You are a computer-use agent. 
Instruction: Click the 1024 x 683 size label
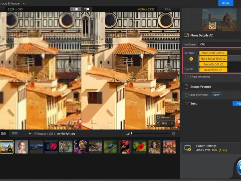pos(15,9)
